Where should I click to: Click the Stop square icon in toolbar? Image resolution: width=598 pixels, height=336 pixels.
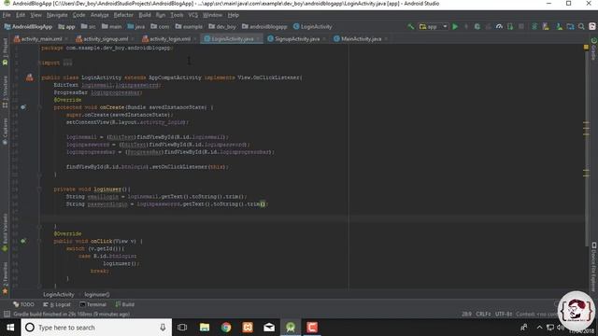click(x=521, y=27)
